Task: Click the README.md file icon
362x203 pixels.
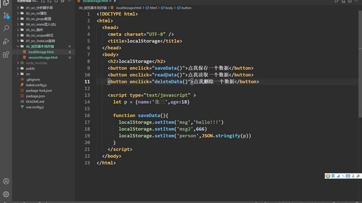Action: click(22, 101)
